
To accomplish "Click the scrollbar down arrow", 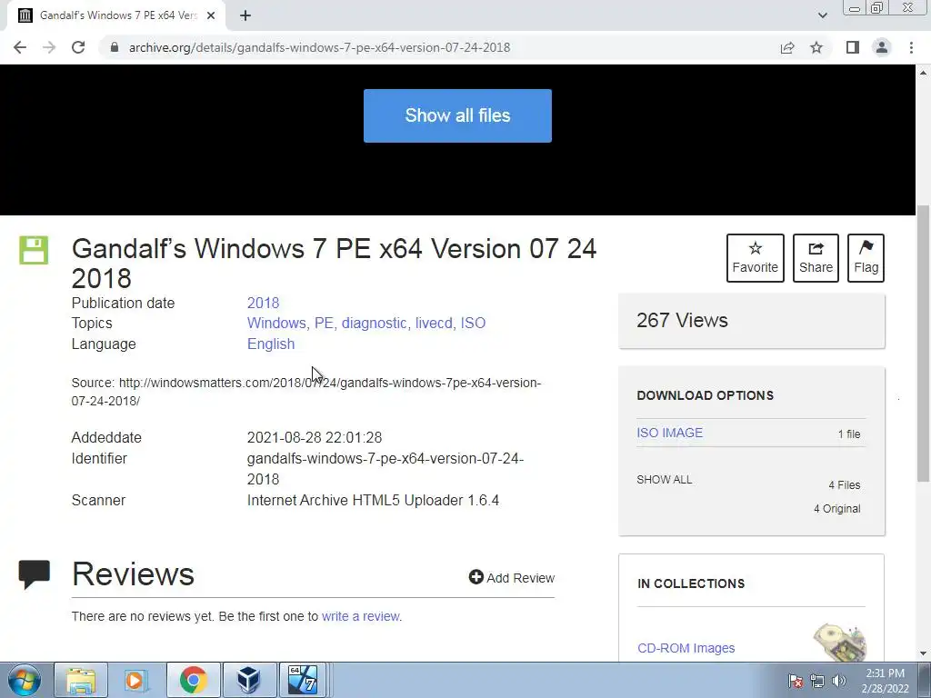I will (x=924, y=654).
